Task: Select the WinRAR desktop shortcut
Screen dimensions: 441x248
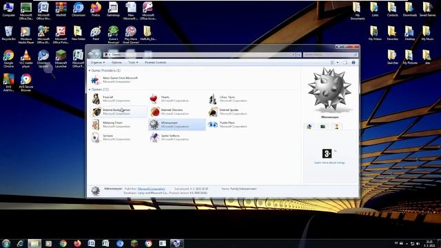Action: click(x=61, y=10)
